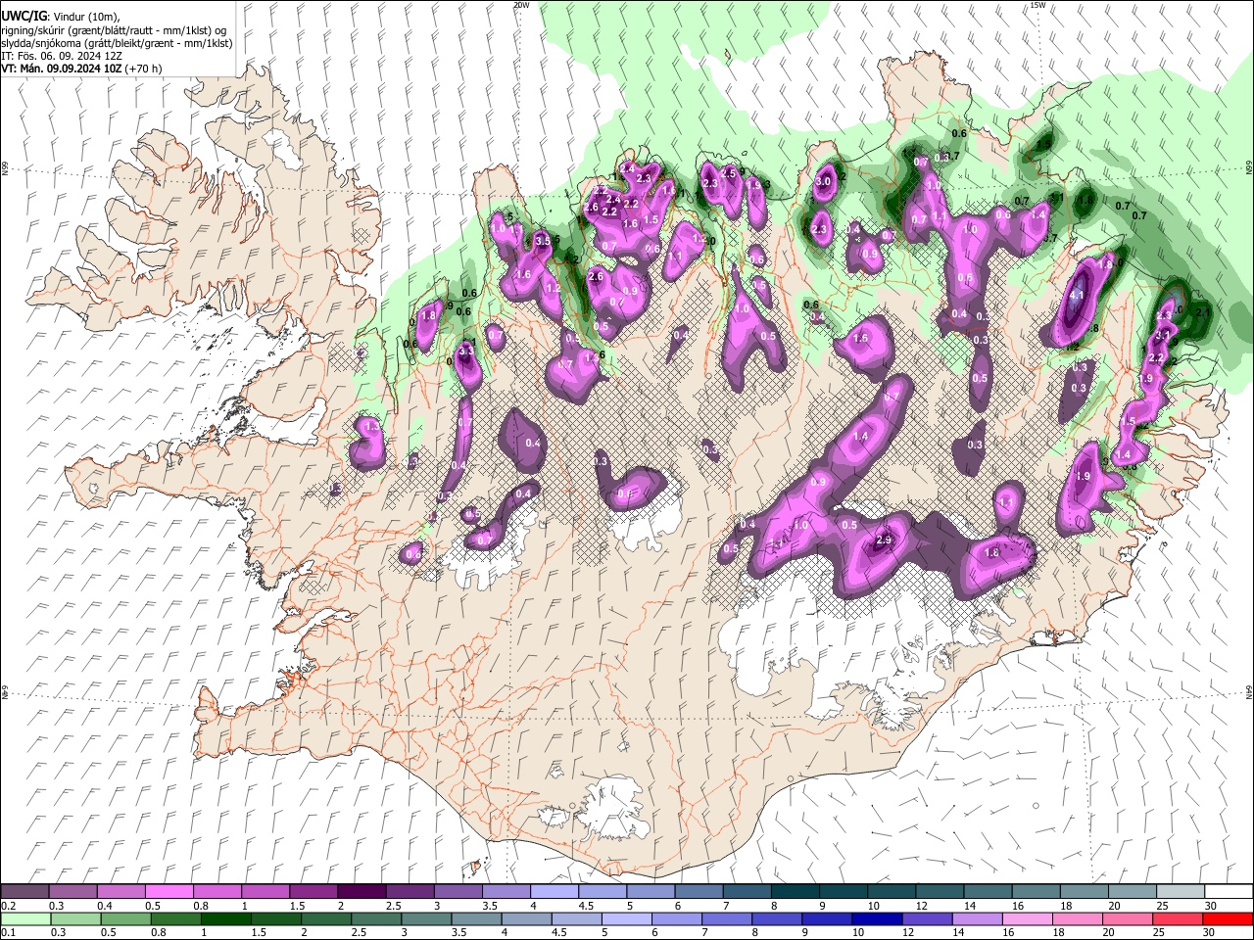
Task: Pick the bright pink 0.5 swatch in snow legend
Action: [169, 891]
